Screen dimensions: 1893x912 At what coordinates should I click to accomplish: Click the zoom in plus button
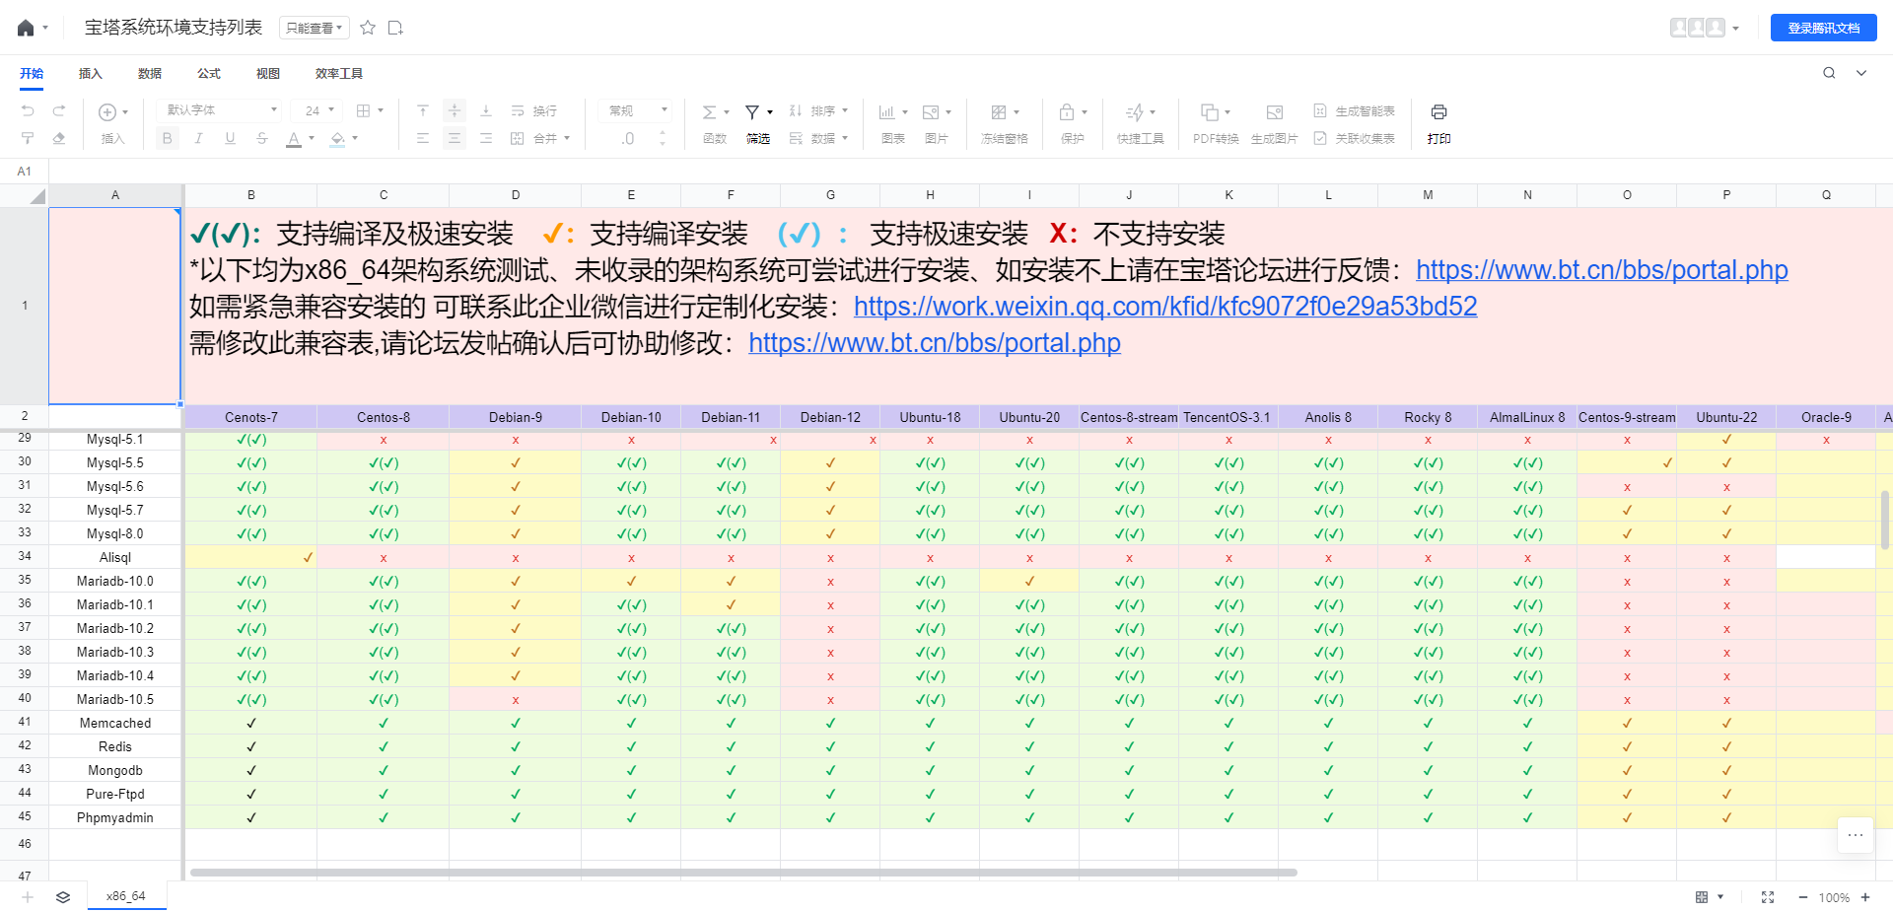click(x=1865, y=897)
